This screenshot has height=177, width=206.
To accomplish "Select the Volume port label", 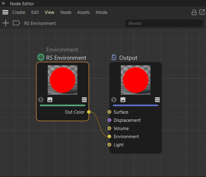I will point(121,128).
